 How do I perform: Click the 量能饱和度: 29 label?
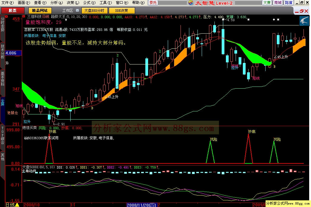pyautogui.click(x=43, y=22)
